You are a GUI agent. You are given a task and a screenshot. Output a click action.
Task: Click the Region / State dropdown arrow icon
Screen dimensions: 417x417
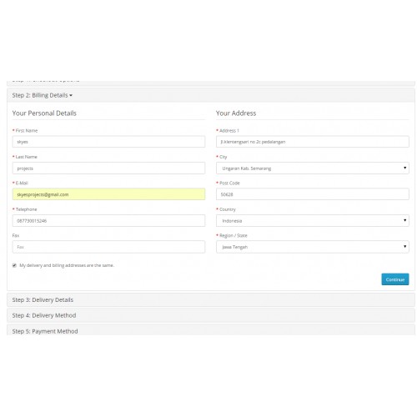pyautogui.click(x=404, y=247)
